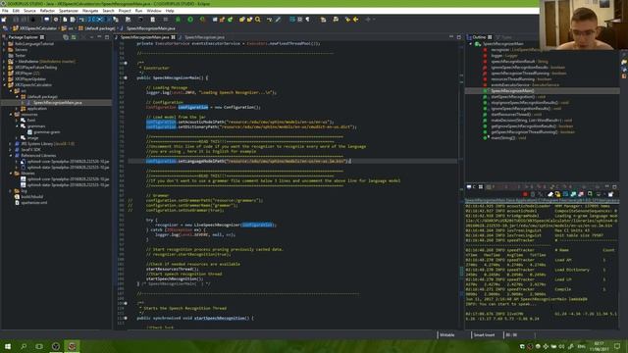Click the green Debug bug icon in toolbar

[x=178, y=20]
